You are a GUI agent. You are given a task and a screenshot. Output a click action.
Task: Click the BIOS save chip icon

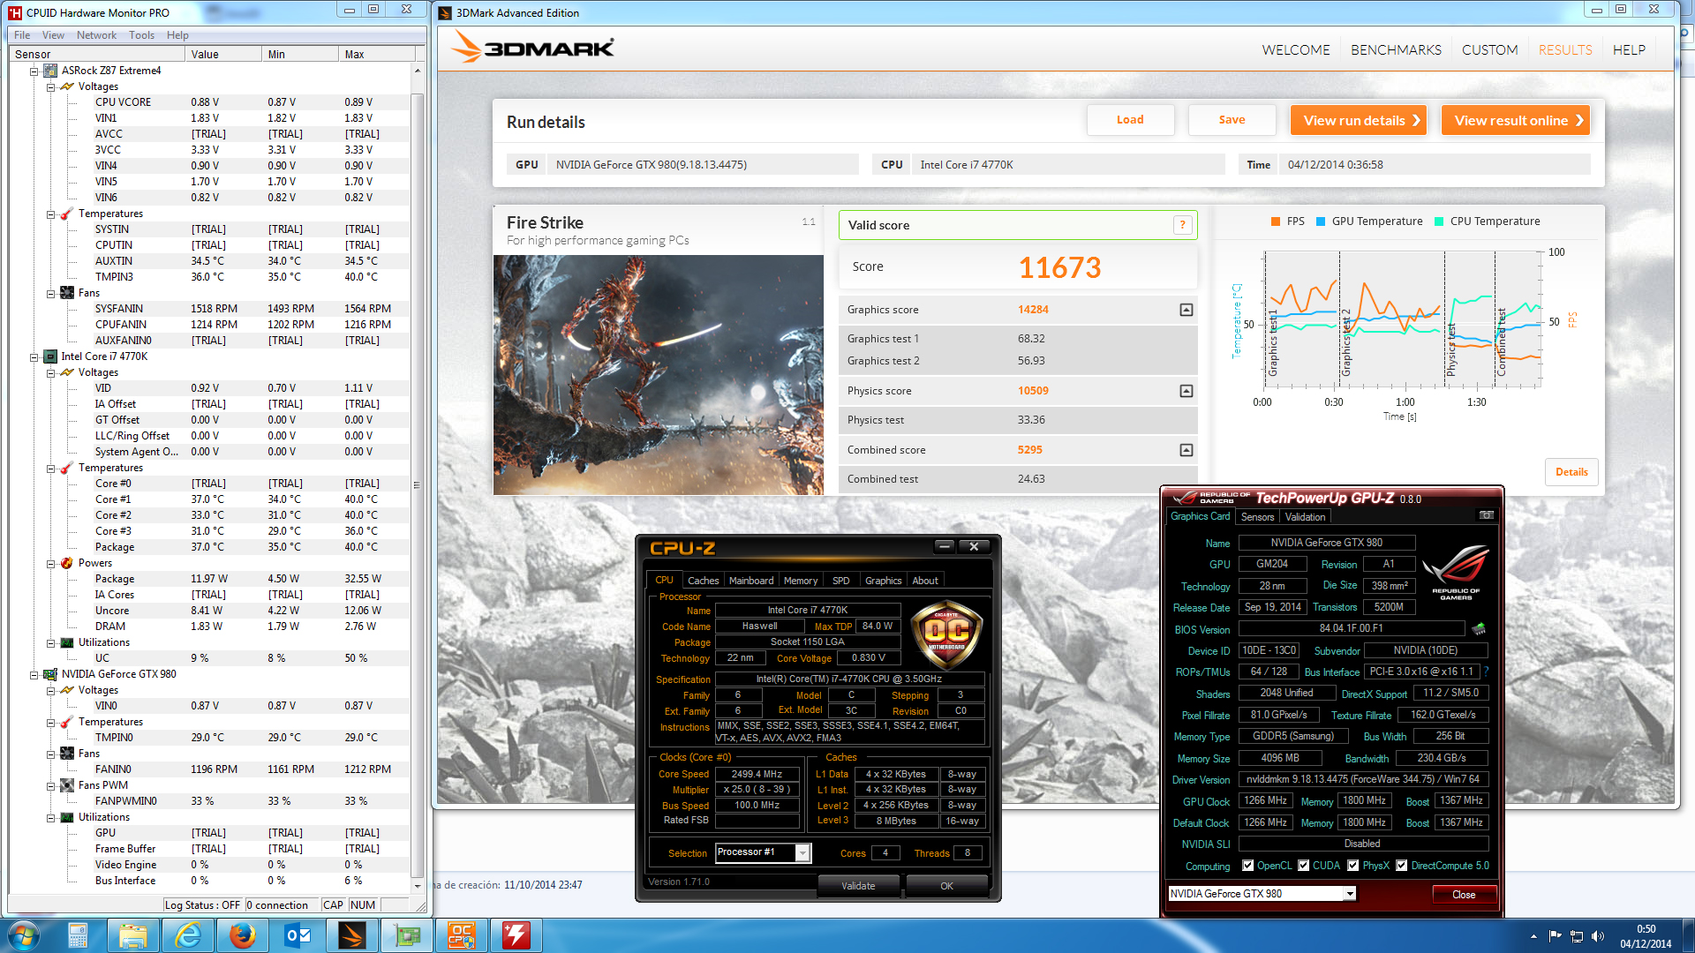click(x=1479, y=629)
